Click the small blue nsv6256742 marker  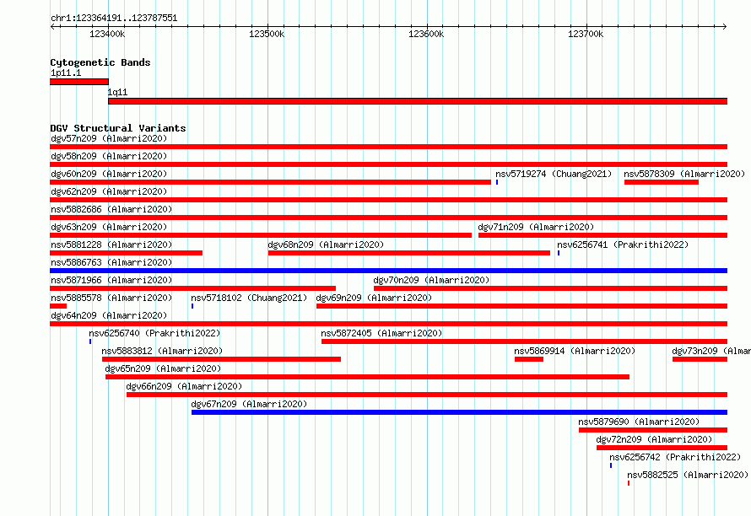point(611,465)
